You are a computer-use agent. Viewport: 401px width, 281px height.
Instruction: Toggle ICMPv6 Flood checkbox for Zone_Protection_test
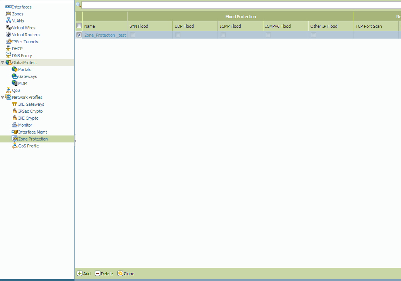268,35
